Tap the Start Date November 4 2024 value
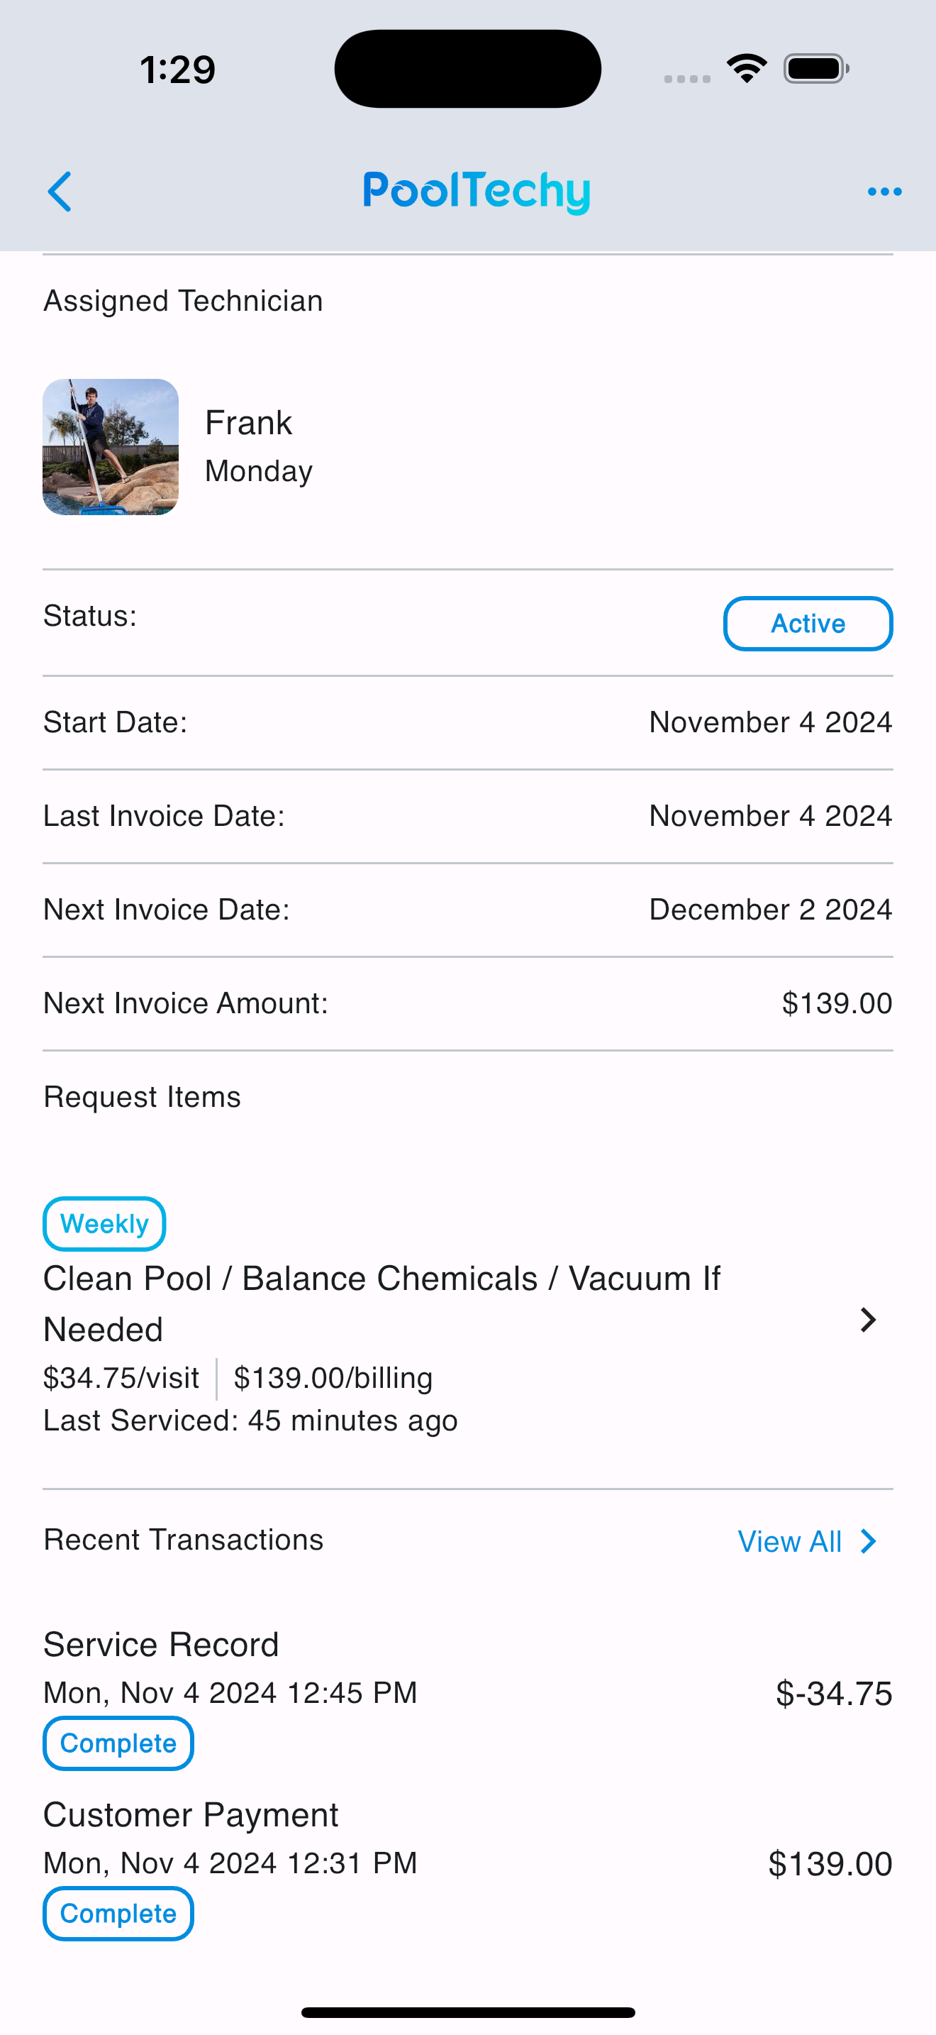The width and height of the screenshot is (936, 2035). (770, 722)
